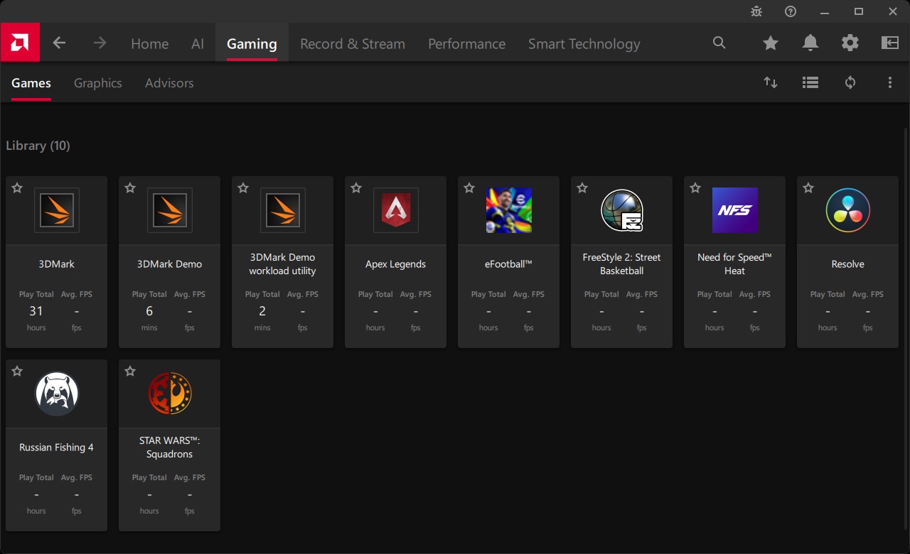The image size is (910, 554).
Task: Open the settings gear icon
Action: pos(850,43)
